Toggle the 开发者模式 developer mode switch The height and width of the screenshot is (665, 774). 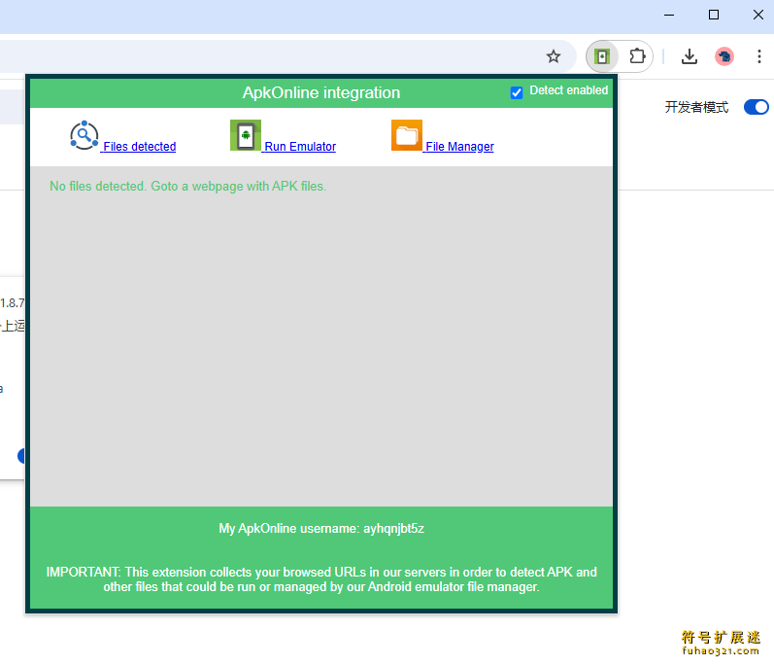point(756,107)
